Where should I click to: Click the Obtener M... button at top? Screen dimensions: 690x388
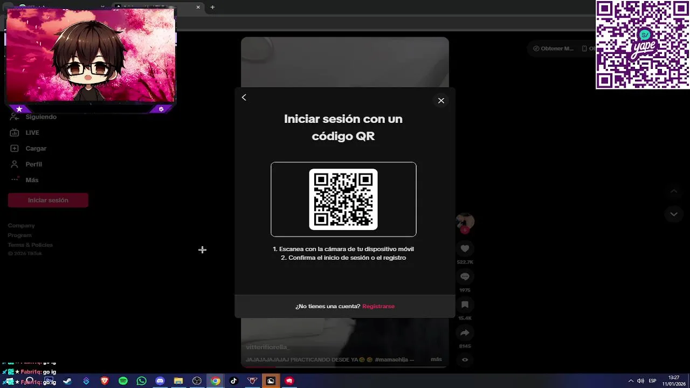click(x=553, y=48)
